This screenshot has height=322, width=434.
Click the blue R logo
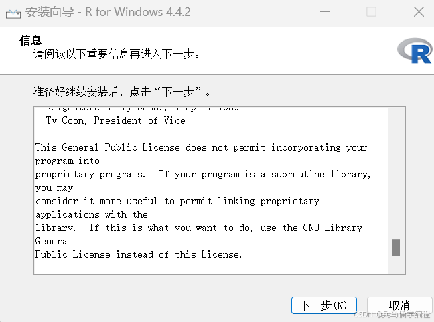coord(415,51)
